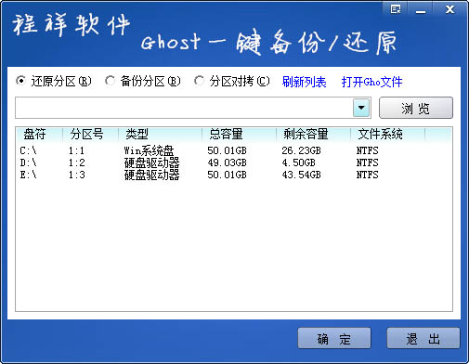Screen dimensions: 469x364
Task: Click the 26.23GB free space value
Action: tap(301, 150)
